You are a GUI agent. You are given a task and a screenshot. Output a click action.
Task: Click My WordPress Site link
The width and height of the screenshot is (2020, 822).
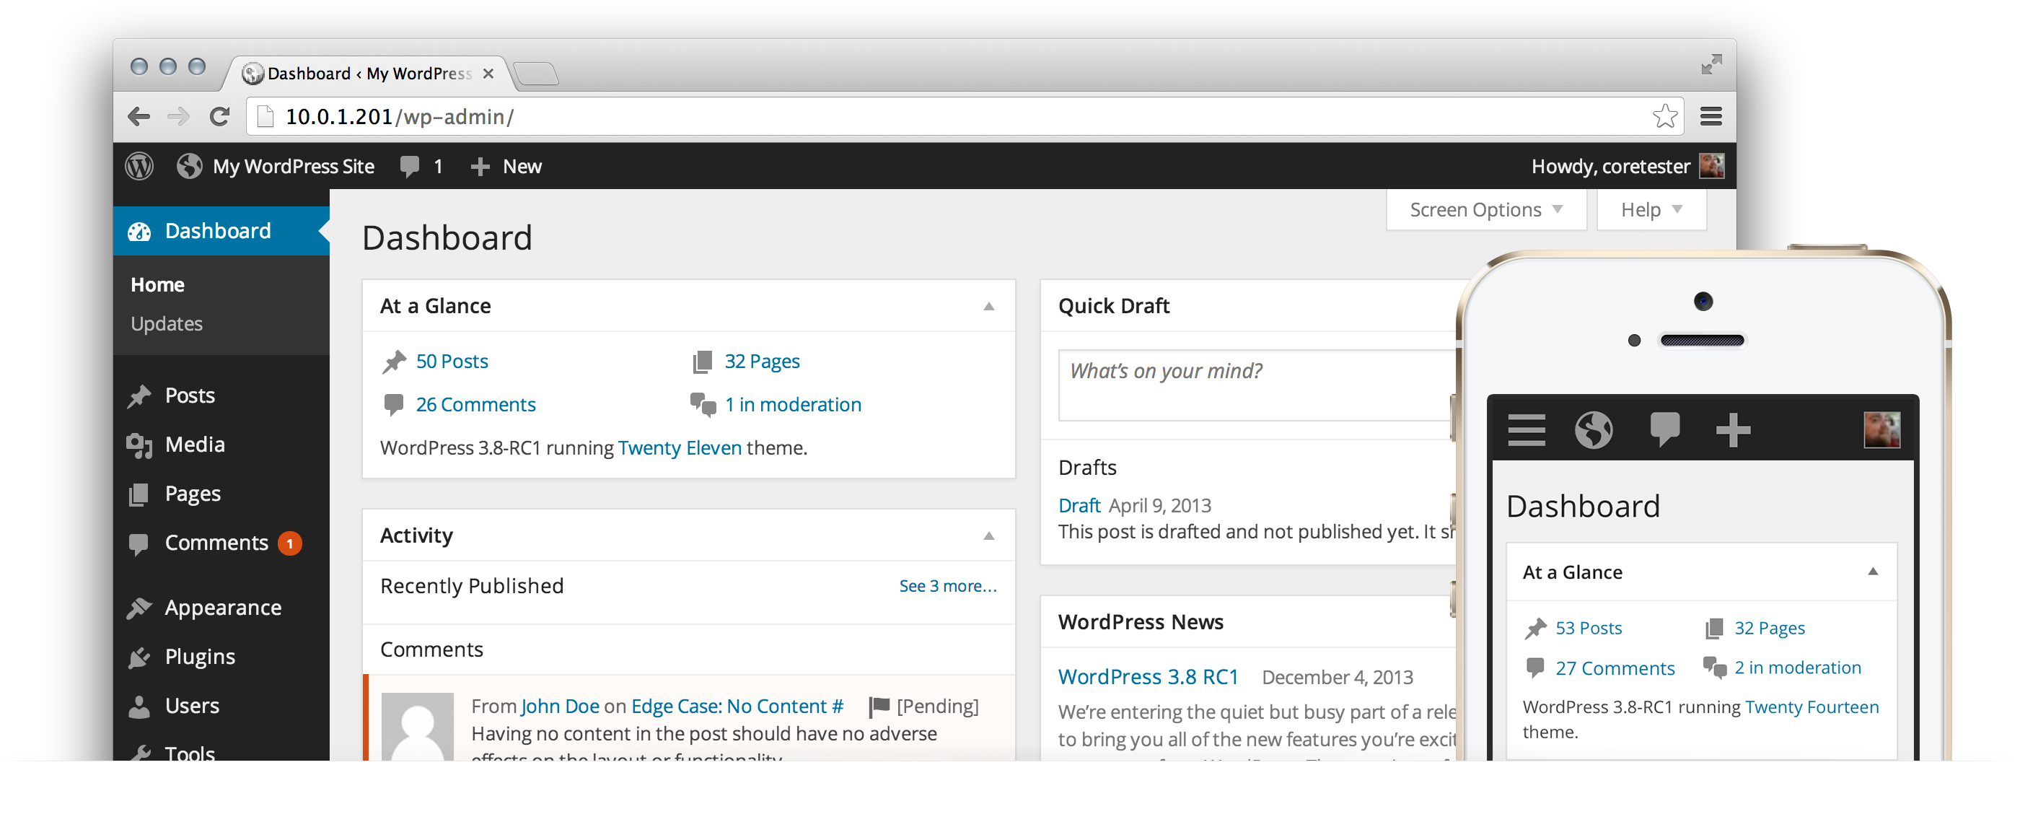click(x=294, y=166)
